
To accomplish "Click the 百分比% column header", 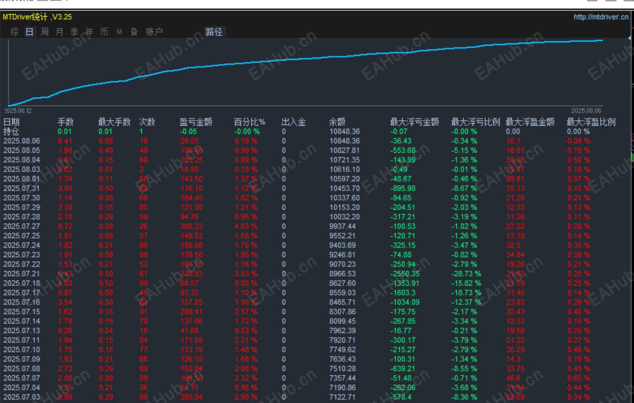I will click(x=250, y=122).
